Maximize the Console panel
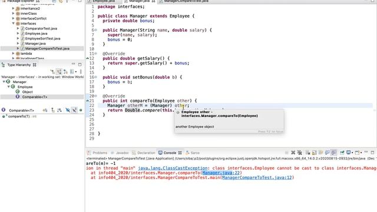 pos(372,153)
